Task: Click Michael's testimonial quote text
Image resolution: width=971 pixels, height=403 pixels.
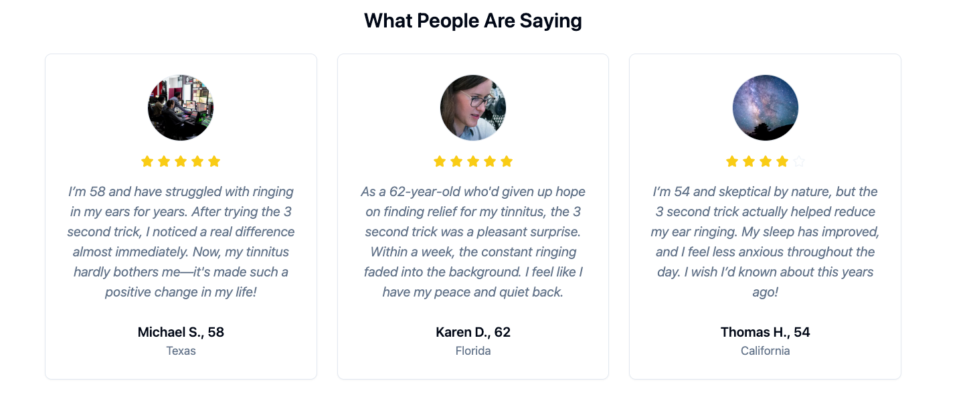Action: pyautogui.click(x=181, y=242)
